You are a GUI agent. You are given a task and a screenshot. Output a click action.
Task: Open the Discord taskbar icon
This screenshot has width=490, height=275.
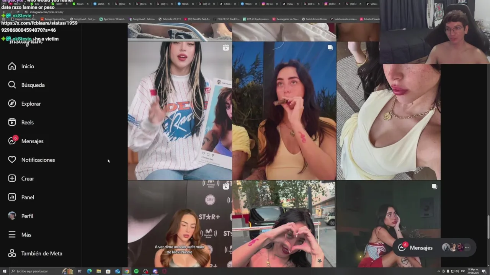155,271
